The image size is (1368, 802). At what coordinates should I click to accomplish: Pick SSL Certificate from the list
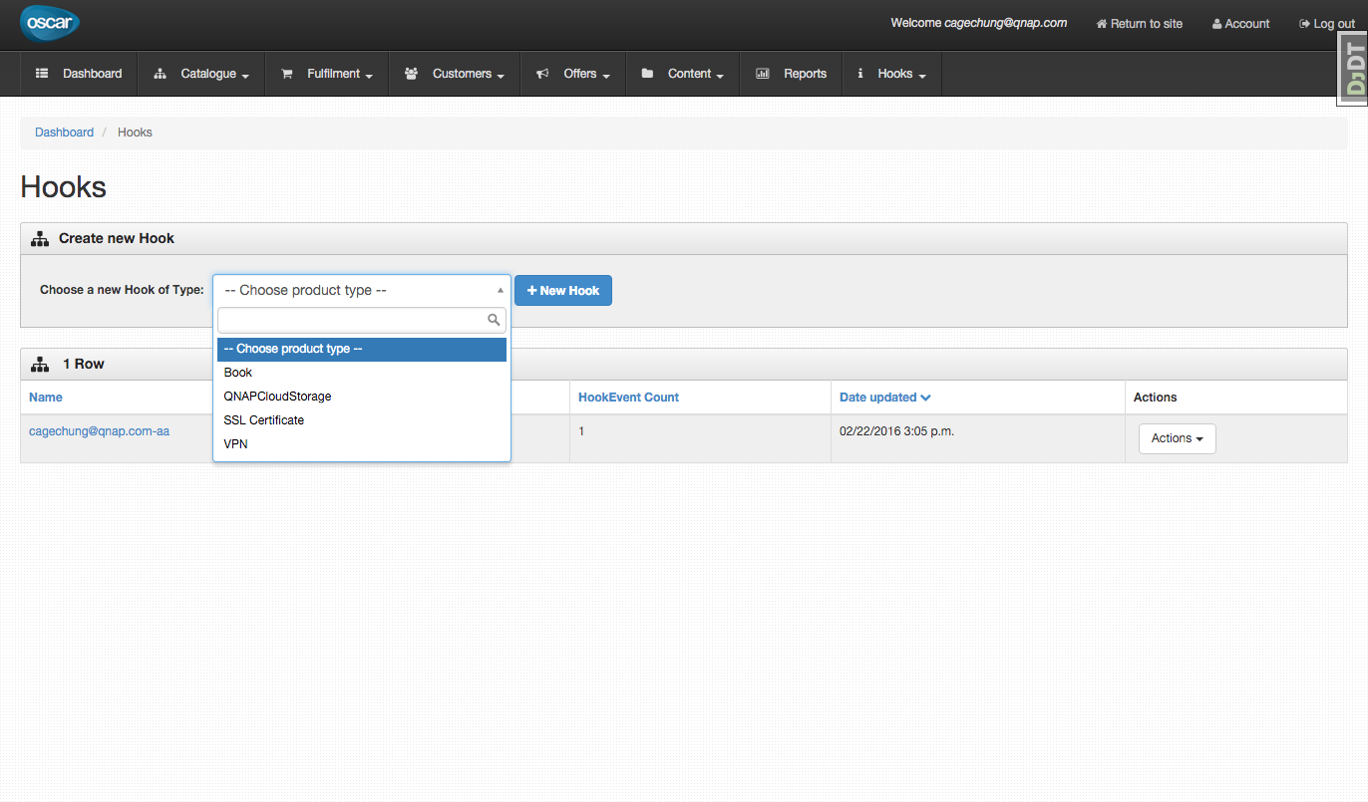pos(362,420)
